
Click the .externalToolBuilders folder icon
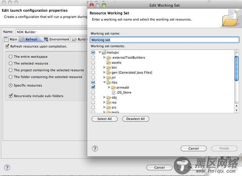click(x=109, y=57)
